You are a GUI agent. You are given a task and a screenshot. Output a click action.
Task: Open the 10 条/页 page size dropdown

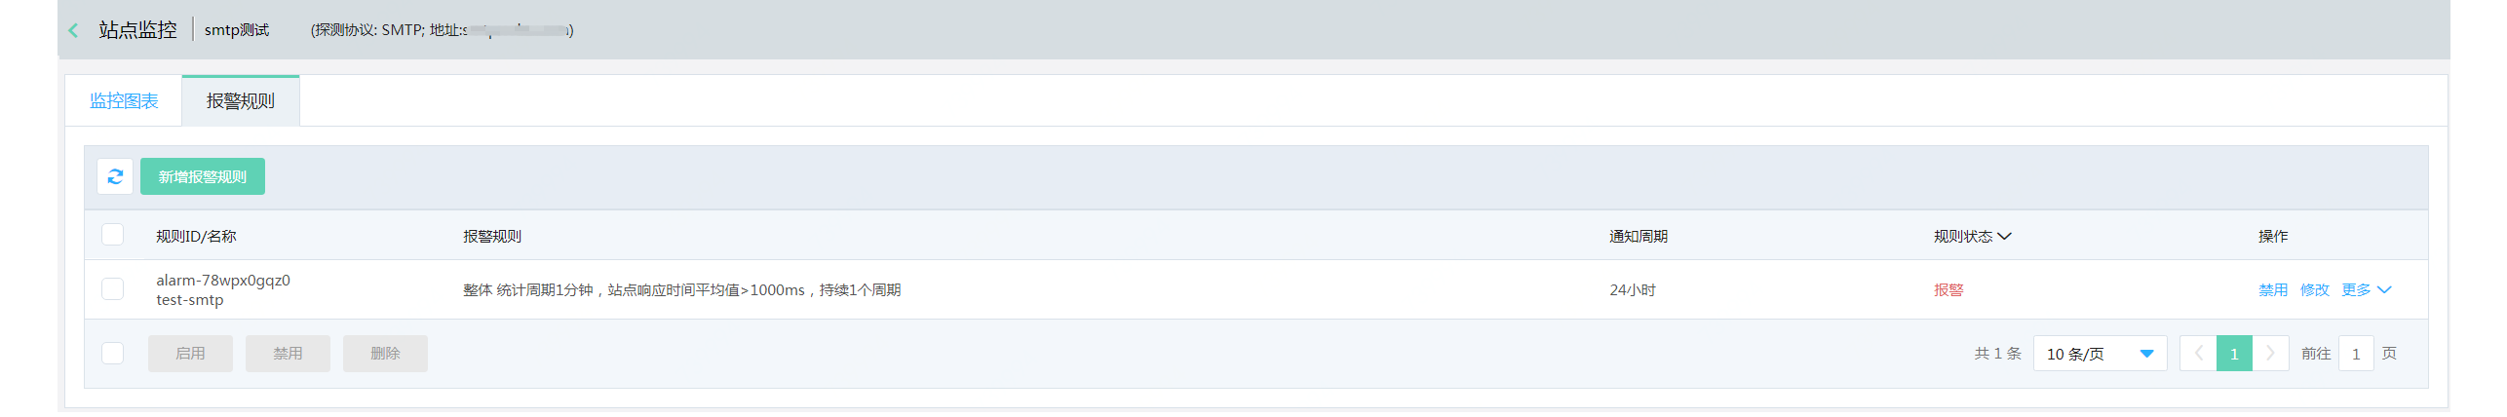pyautogui.click(x=2100, y=354)
